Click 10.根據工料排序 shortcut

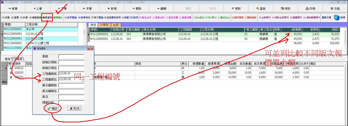click(x=130, y=18)
